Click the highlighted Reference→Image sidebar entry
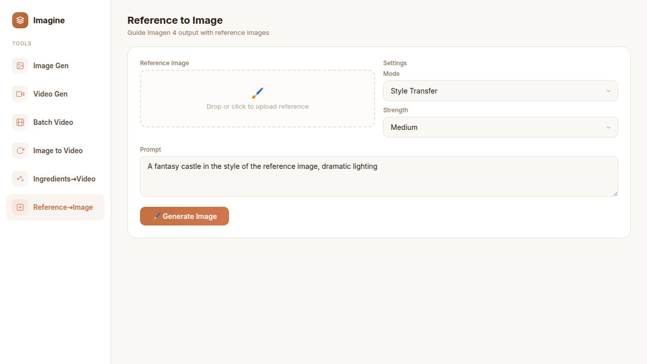 click(63, 207)
